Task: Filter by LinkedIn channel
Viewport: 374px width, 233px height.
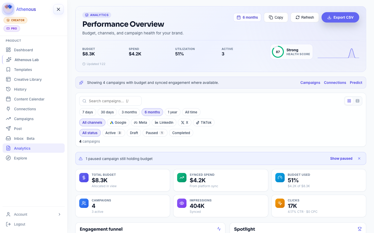Action: click(x=164, y=122)
